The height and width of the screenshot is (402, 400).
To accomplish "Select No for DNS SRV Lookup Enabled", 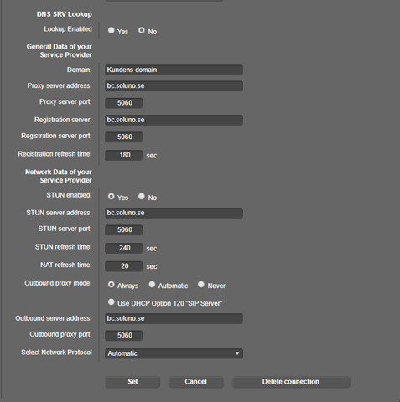I will [x=142, y=30].
